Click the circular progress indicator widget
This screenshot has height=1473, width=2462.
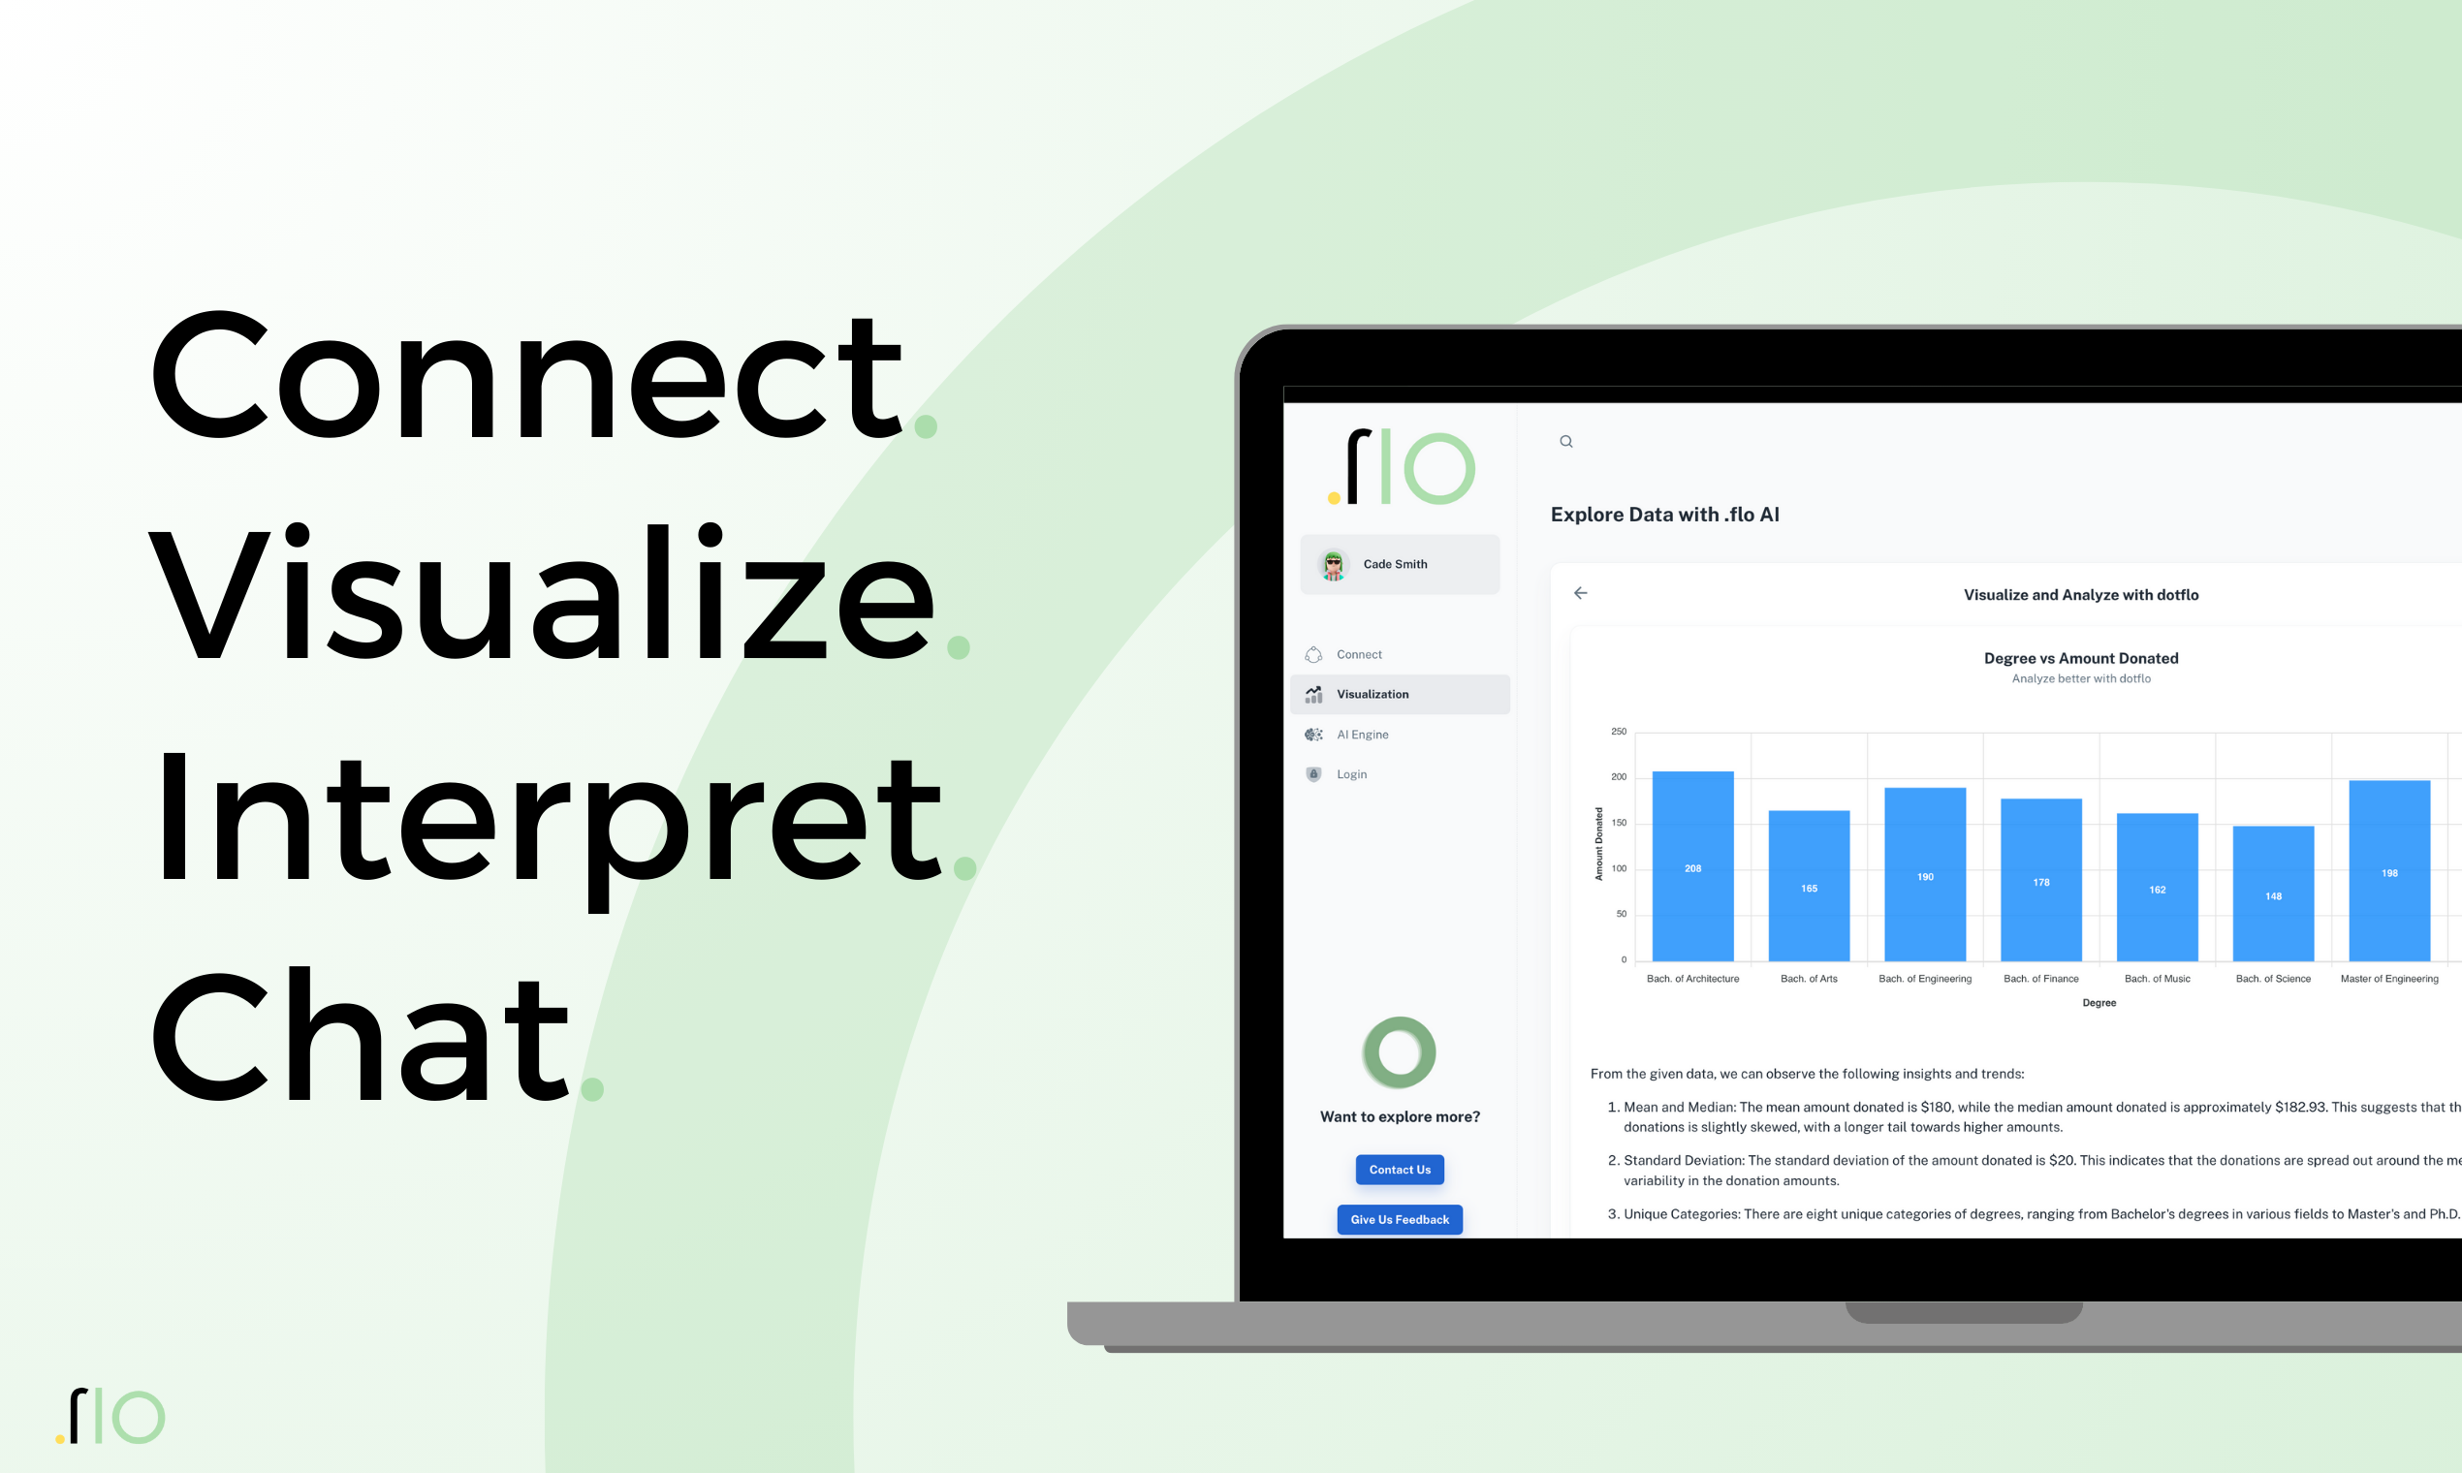pyautogui.click(x=1400, y=1054)
